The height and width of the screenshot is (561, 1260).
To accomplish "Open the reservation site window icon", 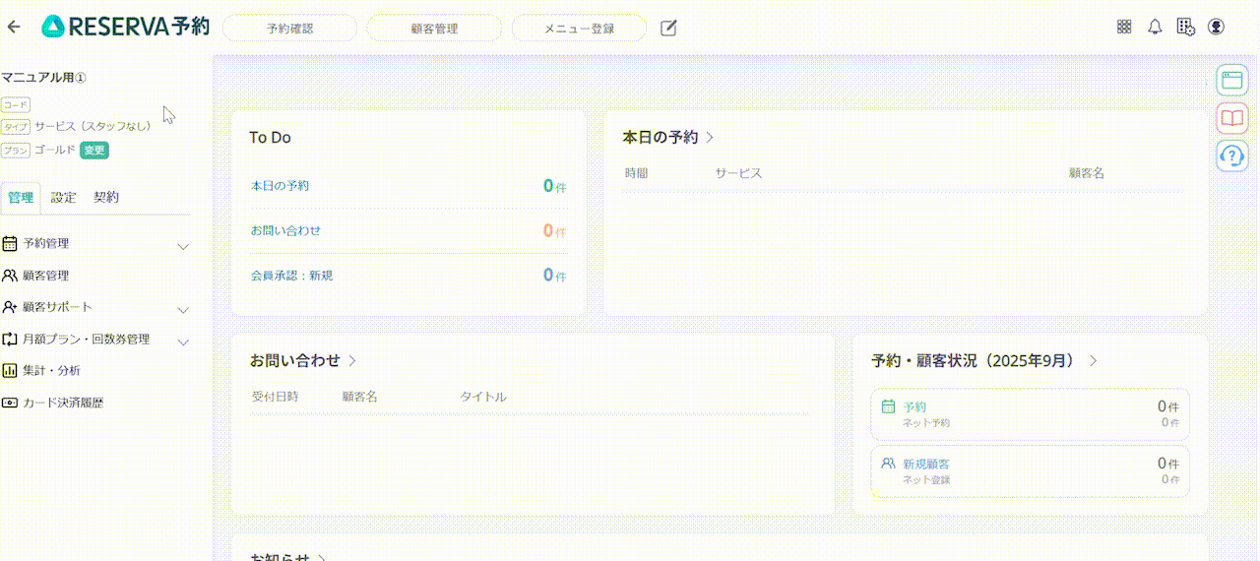I will [x=1231, y=81].
